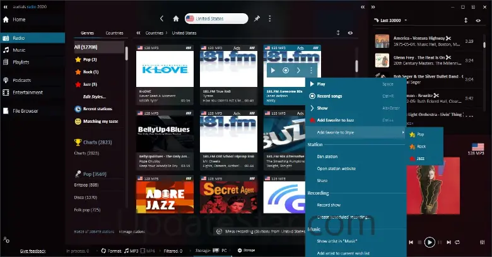
Task: Select Rock in the favorite style submenu
Action: tap(421, 146)
